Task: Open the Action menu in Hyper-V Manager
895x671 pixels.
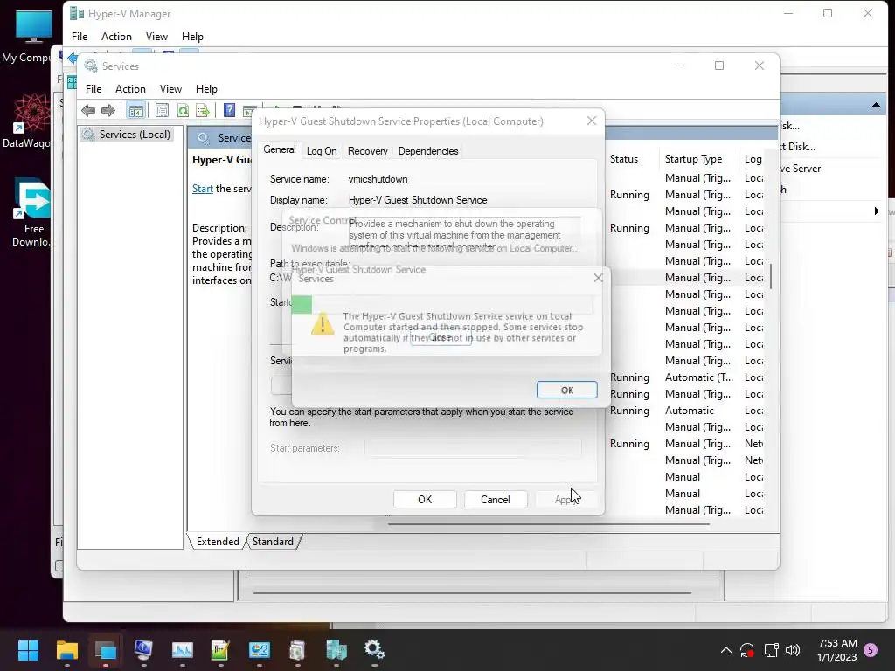Action: point(116,37)
